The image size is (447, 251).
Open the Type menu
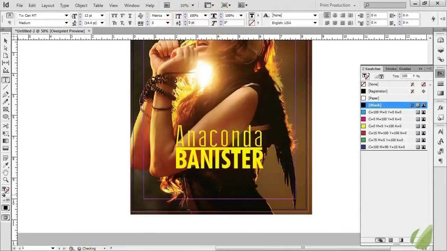pos(64,5)
